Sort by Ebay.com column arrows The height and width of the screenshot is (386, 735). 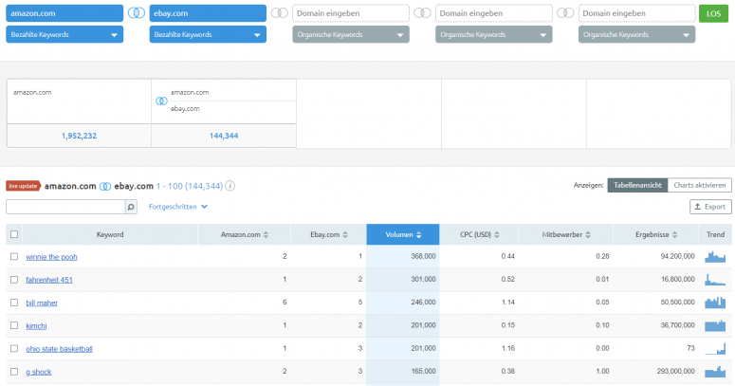(x=345, y=234)
